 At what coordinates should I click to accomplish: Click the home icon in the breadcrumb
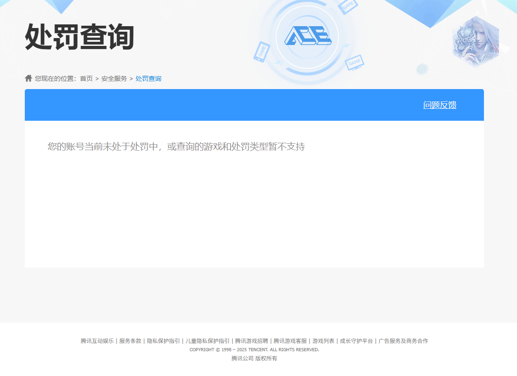pyautogui.click(x=28, y=79)
